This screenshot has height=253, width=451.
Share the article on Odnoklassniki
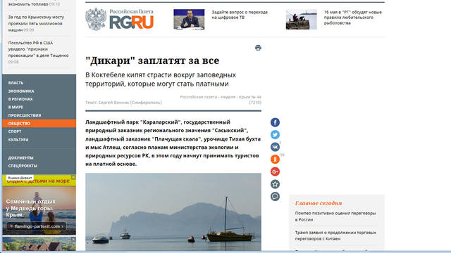[x=275, y=160]
